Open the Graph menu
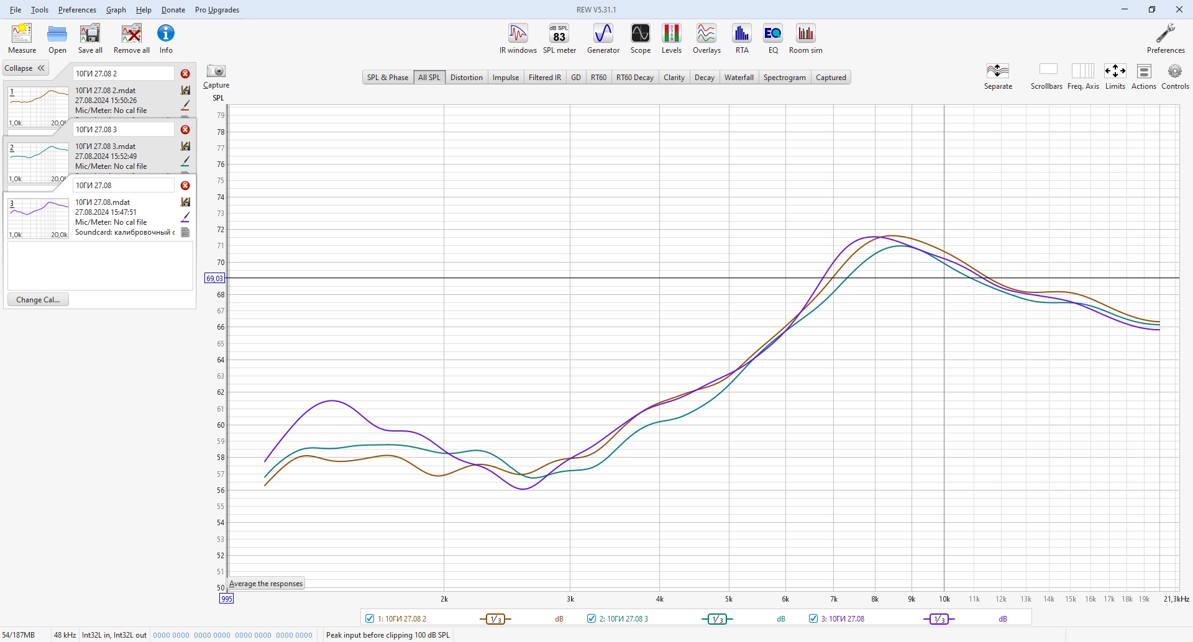1193x642 pixels. [x=116, y=10]
